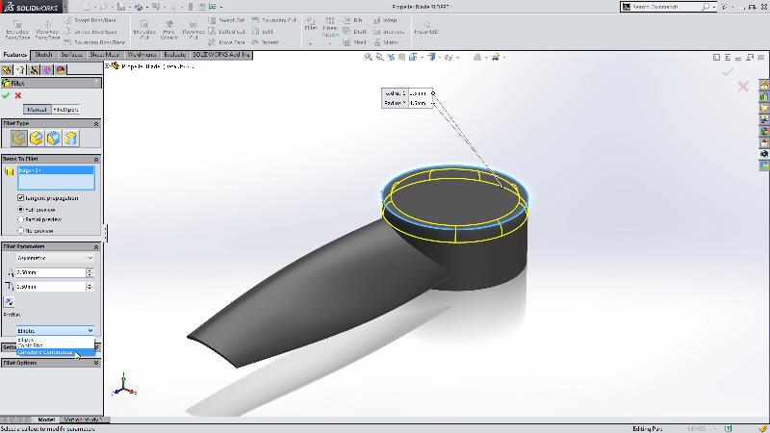770x433 pixels.
Task: Collapse the Items To Fillet section
Action: point(95,159)
